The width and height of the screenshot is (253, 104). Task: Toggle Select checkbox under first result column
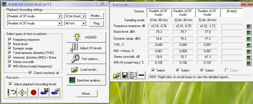pos(153,70)
